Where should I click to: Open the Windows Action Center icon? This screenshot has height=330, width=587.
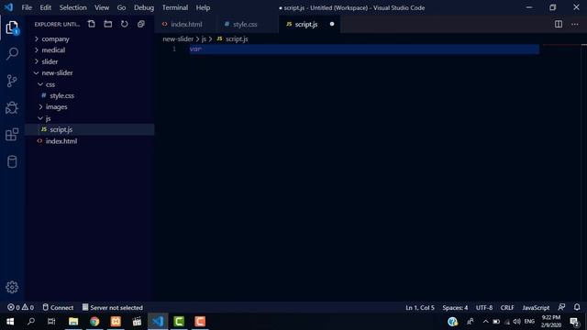pyautogui.click(x=574, y=322)
